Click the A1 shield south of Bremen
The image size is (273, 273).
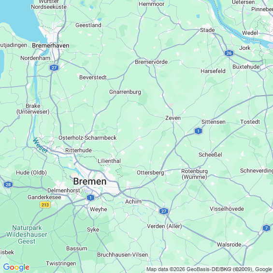(90, 198)
